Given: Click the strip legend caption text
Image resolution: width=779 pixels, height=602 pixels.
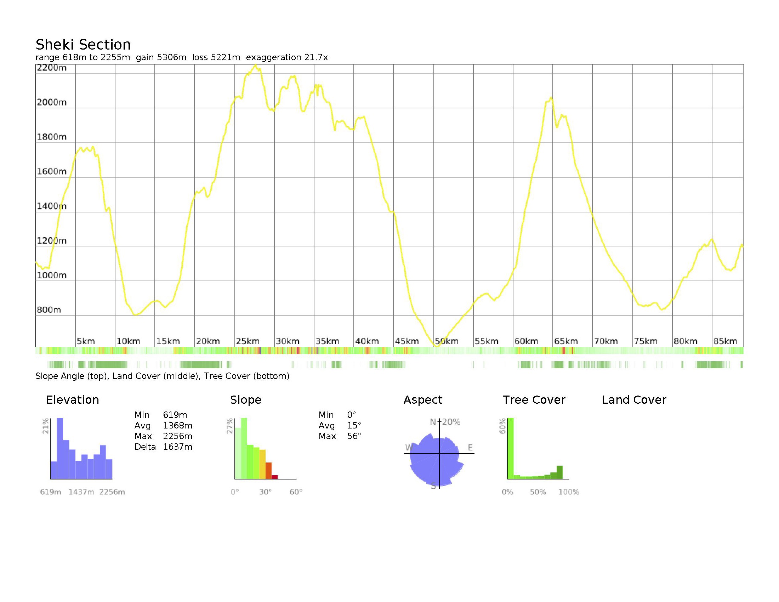Looking at the screenshot, I should (162, 376).
